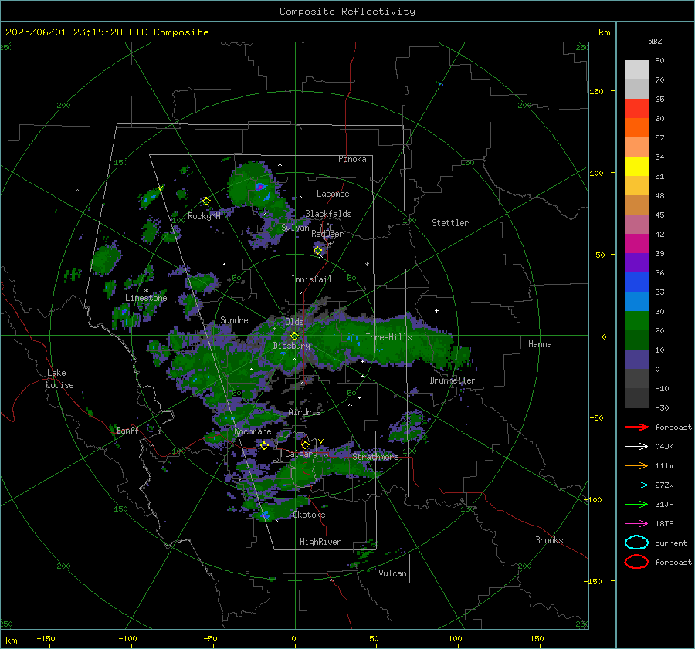Click the yellow diamond marker near RockyMH

point(206,201)
